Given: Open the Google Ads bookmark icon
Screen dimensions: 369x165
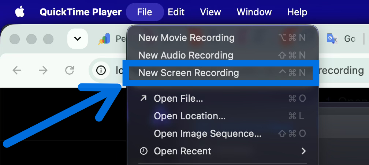Looking at the screenshot, I should (x=104, y=39).
